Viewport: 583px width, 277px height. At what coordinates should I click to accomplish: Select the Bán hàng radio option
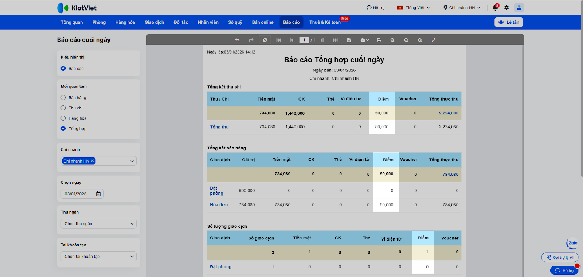63,98
